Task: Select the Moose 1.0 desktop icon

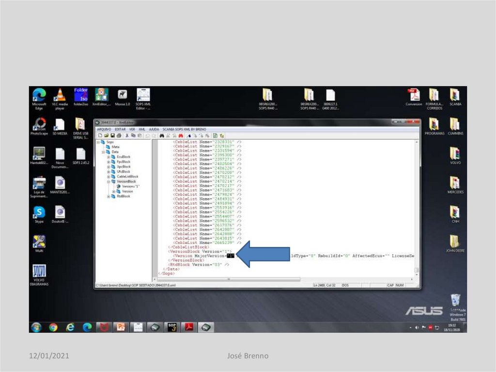Action: 123,97
